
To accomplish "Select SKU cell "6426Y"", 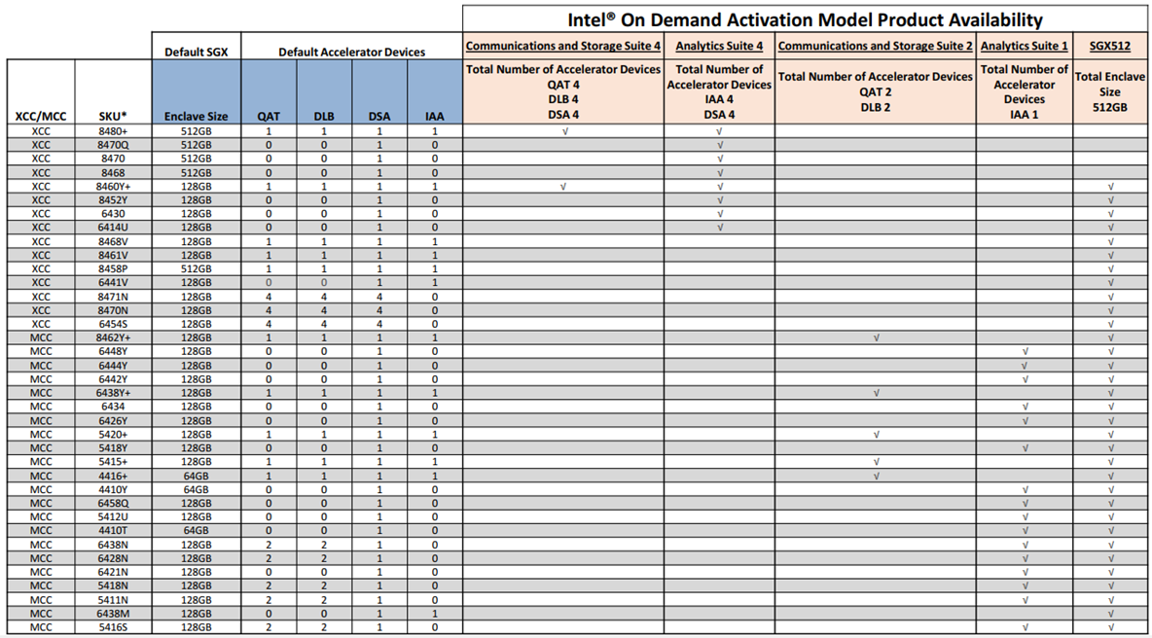I will (x=113, y=421).
